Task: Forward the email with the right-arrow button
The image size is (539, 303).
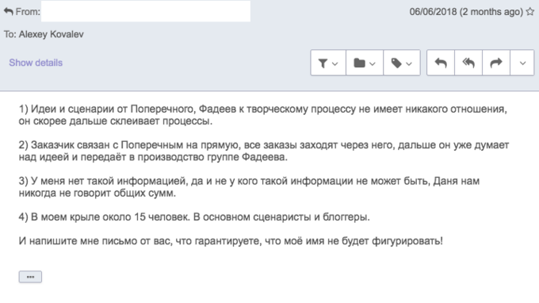Action: pyautogui.click(x=496, y=63)
